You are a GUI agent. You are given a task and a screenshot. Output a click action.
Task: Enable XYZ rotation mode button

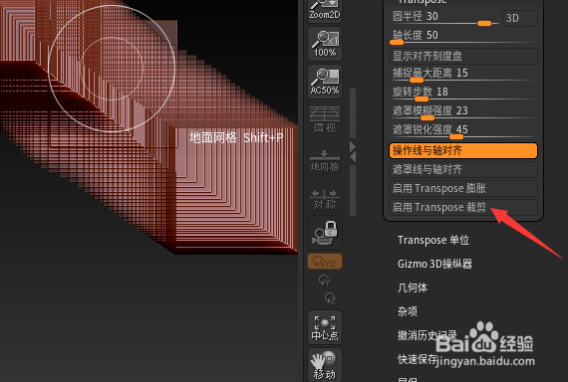(x=325, y=262)
